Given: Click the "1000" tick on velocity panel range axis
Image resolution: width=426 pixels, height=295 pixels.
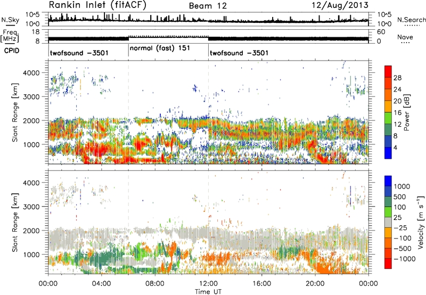Looking at the screenshot, I should tap(31, 255).
